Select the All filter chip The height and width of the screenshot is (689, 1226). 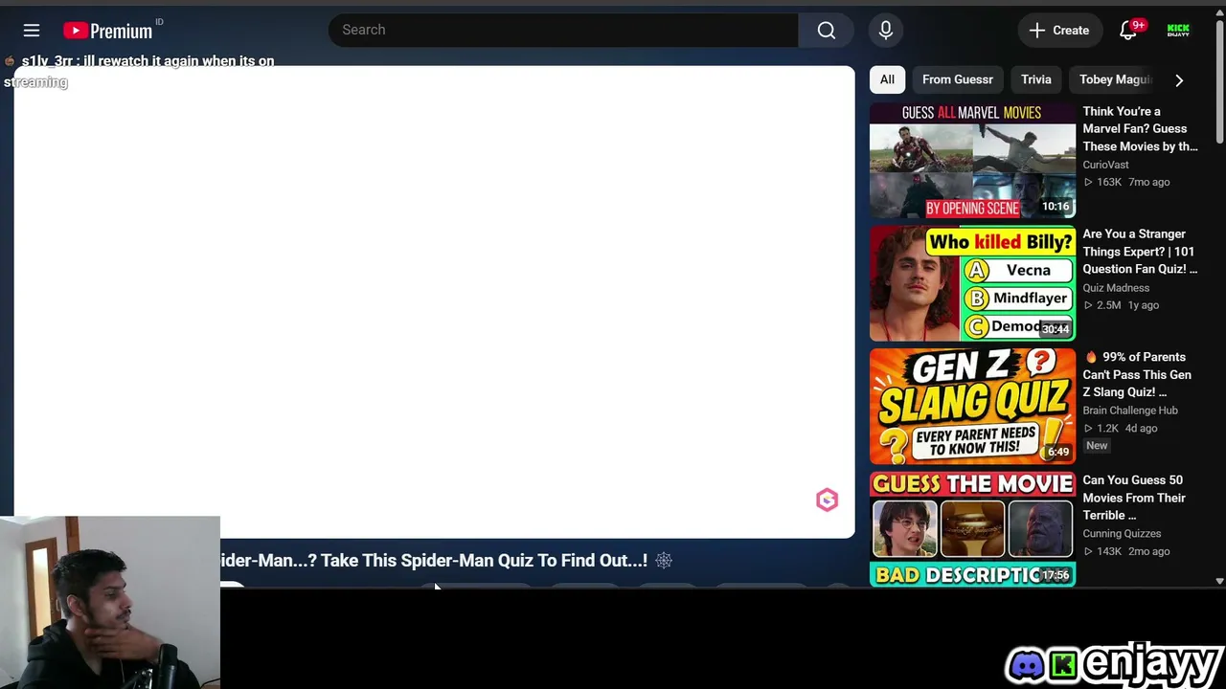887,79
